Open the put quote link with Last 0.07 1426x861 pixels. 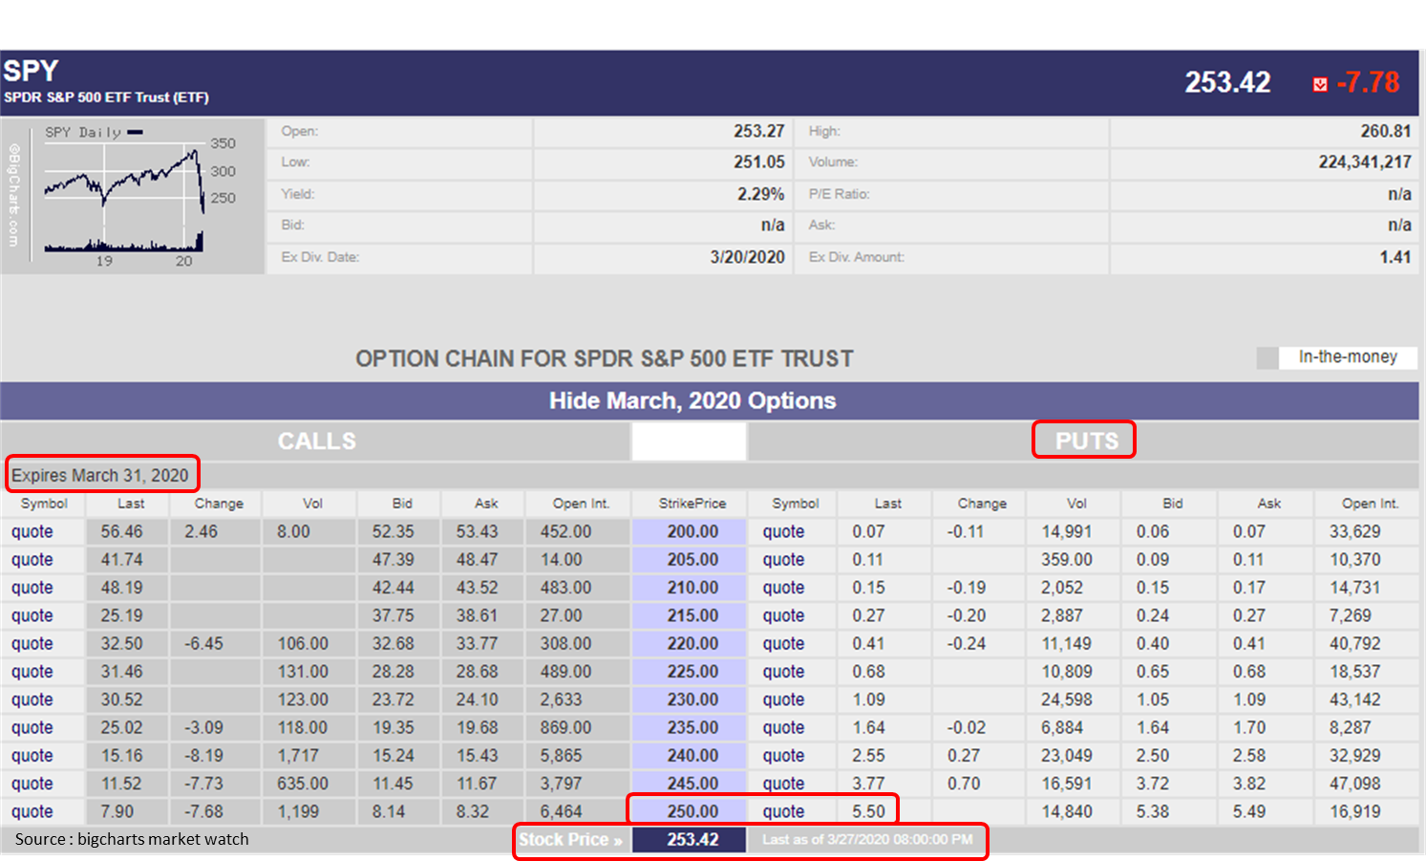pos(783,531)
